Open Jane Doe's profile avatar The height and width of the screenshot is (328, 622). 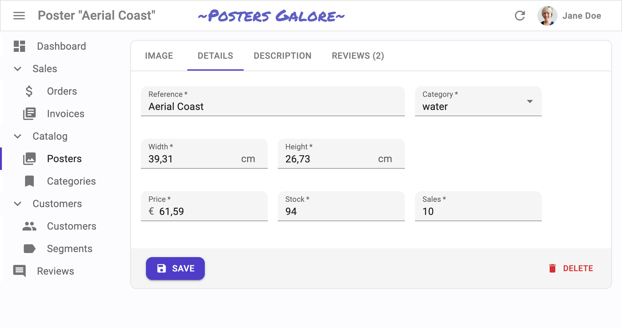pyautogui.click(x=547, y=16)
